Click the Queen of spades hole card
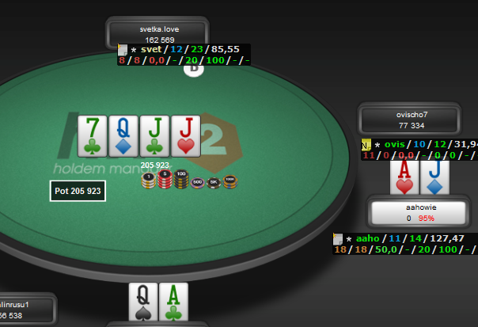 pyautogui.click(x=143, y=302)
